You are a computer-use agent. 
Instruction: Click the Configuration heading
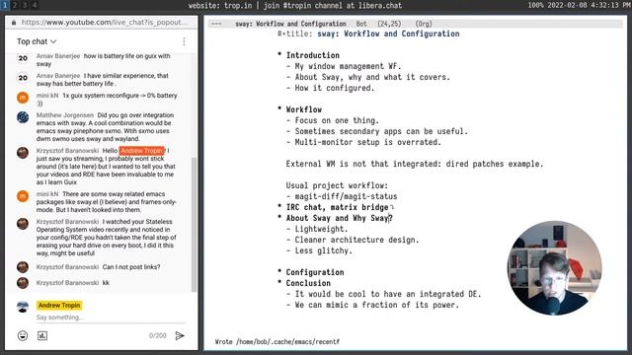(x=315, y=272)
